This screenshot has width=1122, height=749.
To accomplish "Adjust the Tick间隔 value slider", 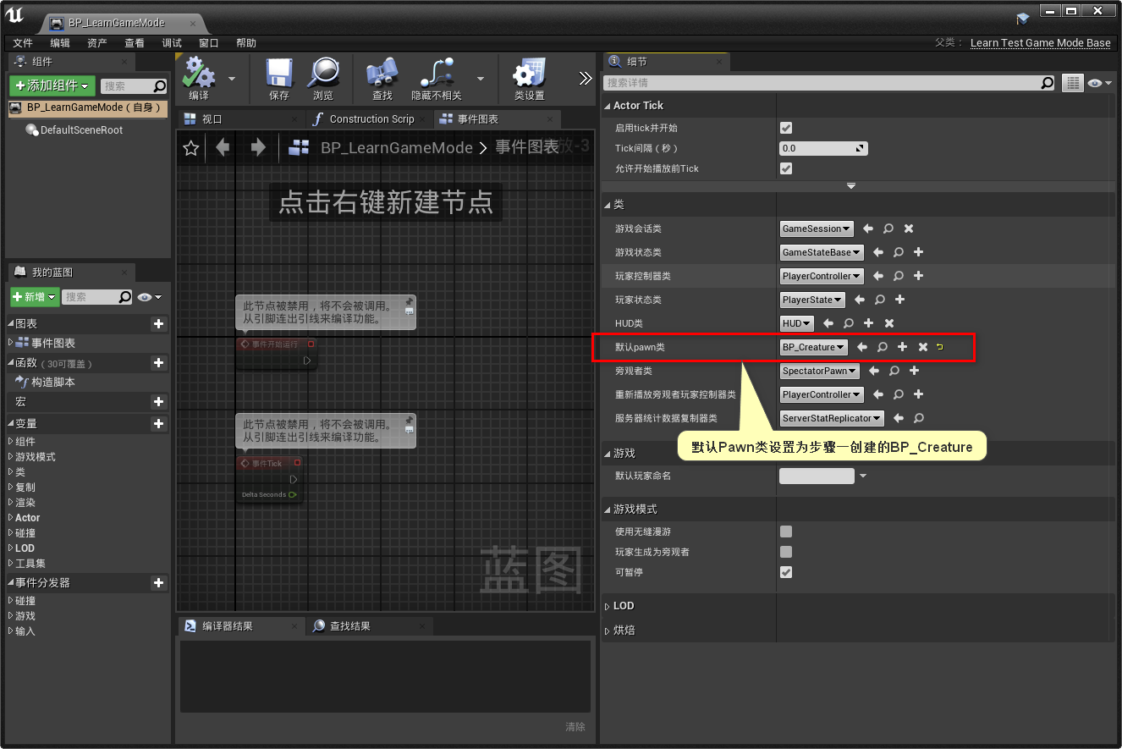I will 822,148.
